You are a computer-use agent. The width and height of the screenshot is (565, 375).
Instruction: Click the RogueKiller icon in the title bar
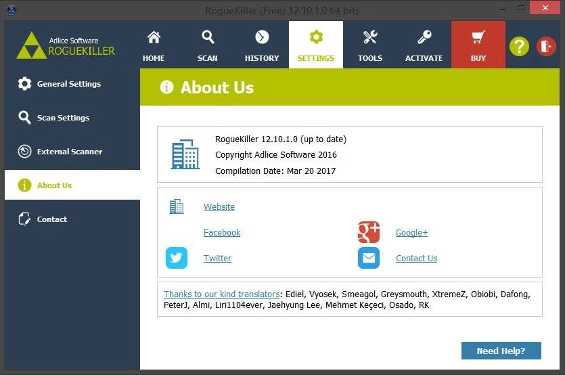12,9
